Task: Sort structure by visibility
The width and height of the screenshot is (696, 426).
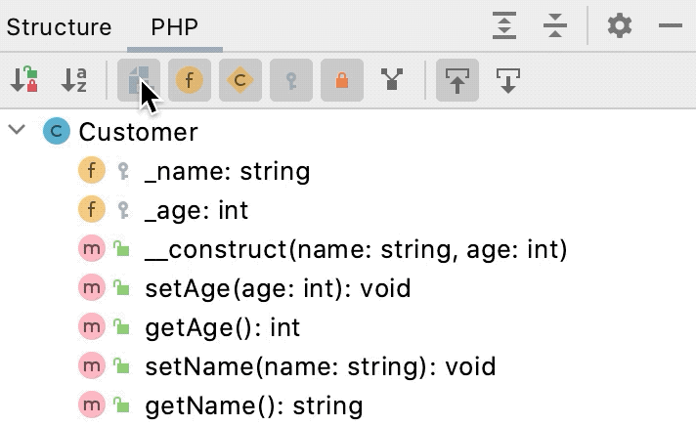Action: (x=24, y=80)
